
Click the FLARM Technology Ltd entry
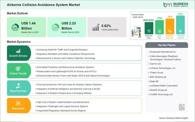[161, 94]
